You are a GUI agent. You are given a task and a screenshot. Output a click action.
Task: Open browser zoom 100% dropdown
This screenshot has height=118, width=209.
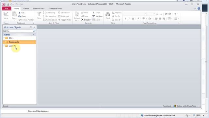coord(203,115)
